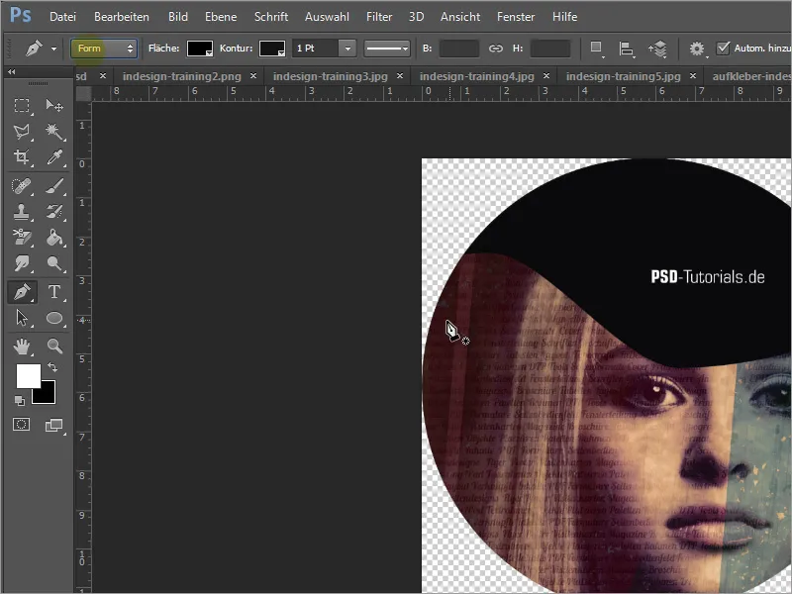Select the Zoom tool
The width and height of the screenshot is (792, 594).
(54, 346)
